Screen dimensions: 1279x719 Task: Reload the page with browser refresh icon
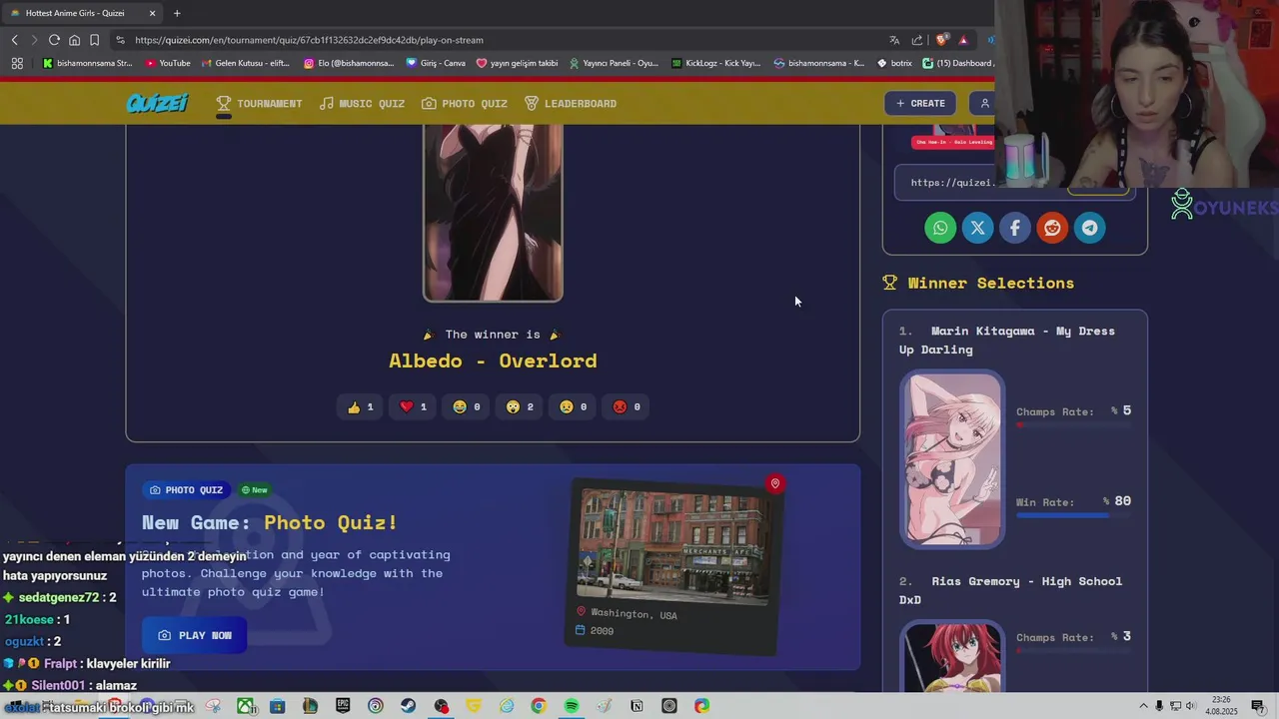[54, 40]
